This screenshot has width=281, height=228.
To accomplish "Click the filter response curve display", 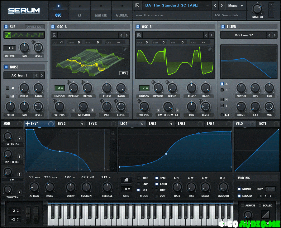I will click(249, 62).
